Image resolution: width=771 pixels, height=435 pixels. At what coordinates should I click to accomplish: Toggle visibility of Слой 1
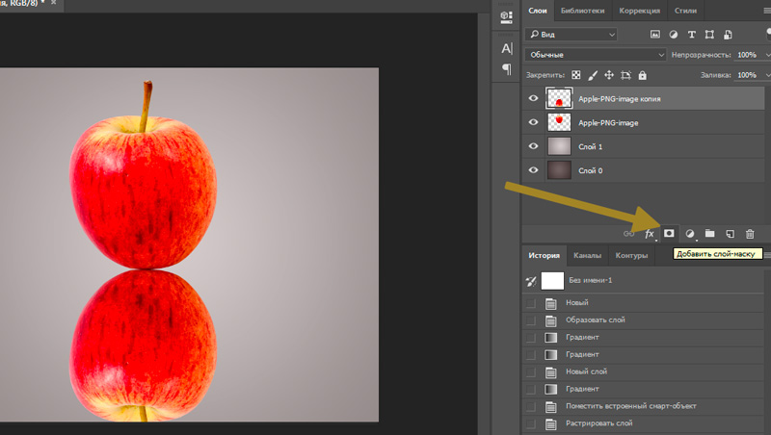click(534, 146)
